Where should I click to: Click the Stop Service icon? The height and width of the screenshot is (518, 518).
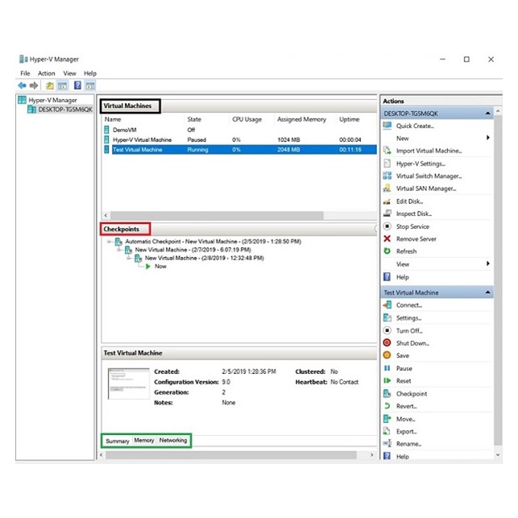pos(387,226)
